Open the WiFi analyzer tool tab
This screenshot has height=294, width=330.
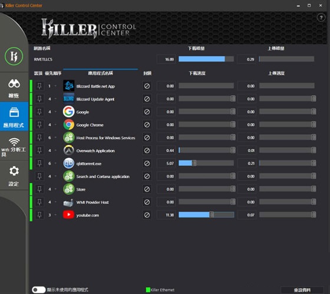tap(14, 146)
